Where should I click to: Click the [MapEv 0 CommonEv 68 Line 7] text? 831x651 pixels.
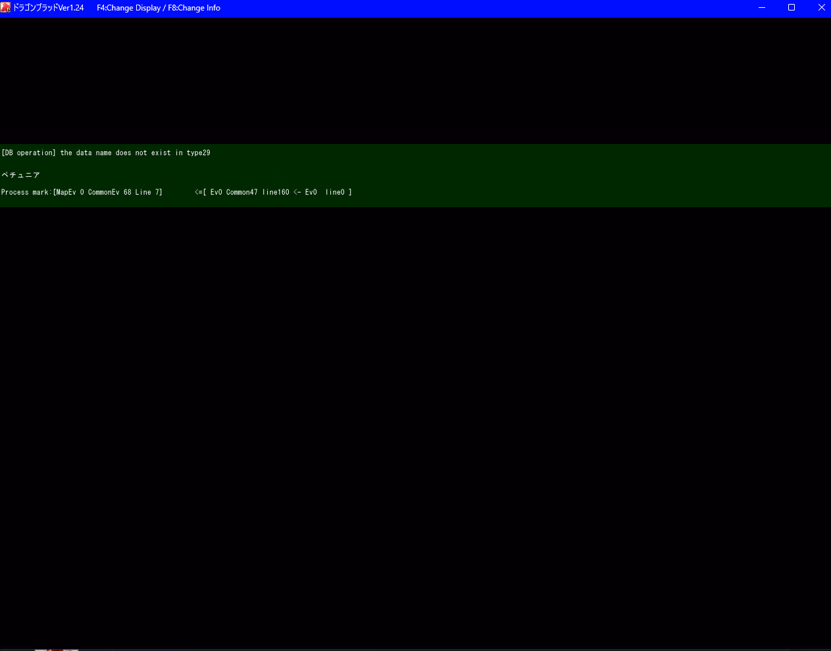click(x=107, y=192)
